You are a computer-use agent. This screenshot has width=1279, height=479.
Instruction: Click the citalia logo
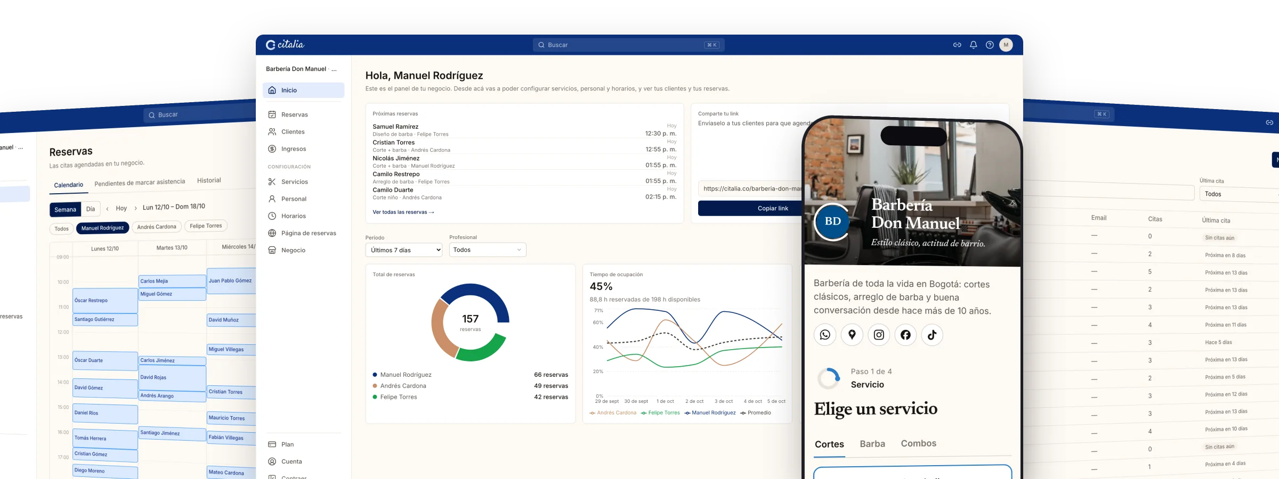point(285,45)
